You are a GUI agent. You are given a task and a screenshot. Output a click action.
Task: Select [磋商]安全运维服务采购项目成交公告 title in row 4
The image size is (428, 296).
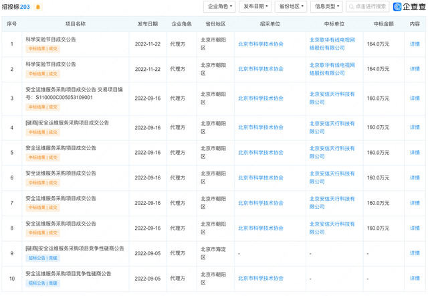click(x=67, y=123)
